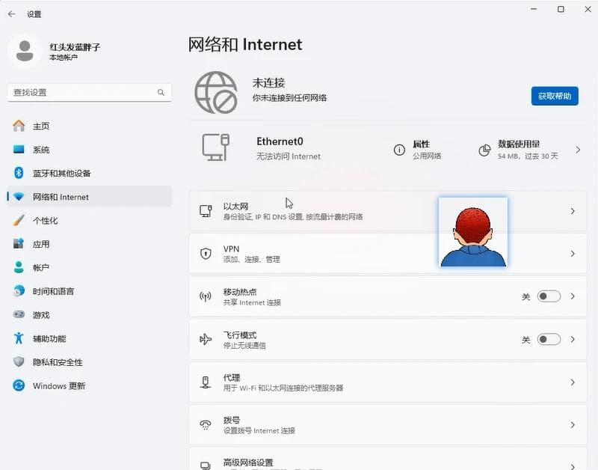The height and width of the screenshot is (470, 598).
Task: Click the data usage pie chart icon
Action: point(484,150)
